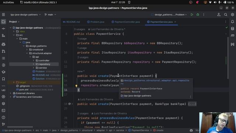The width and height of the screenshot is (236, 133).
Task: Select .gitignore in project tree
Action: [25, 86]
